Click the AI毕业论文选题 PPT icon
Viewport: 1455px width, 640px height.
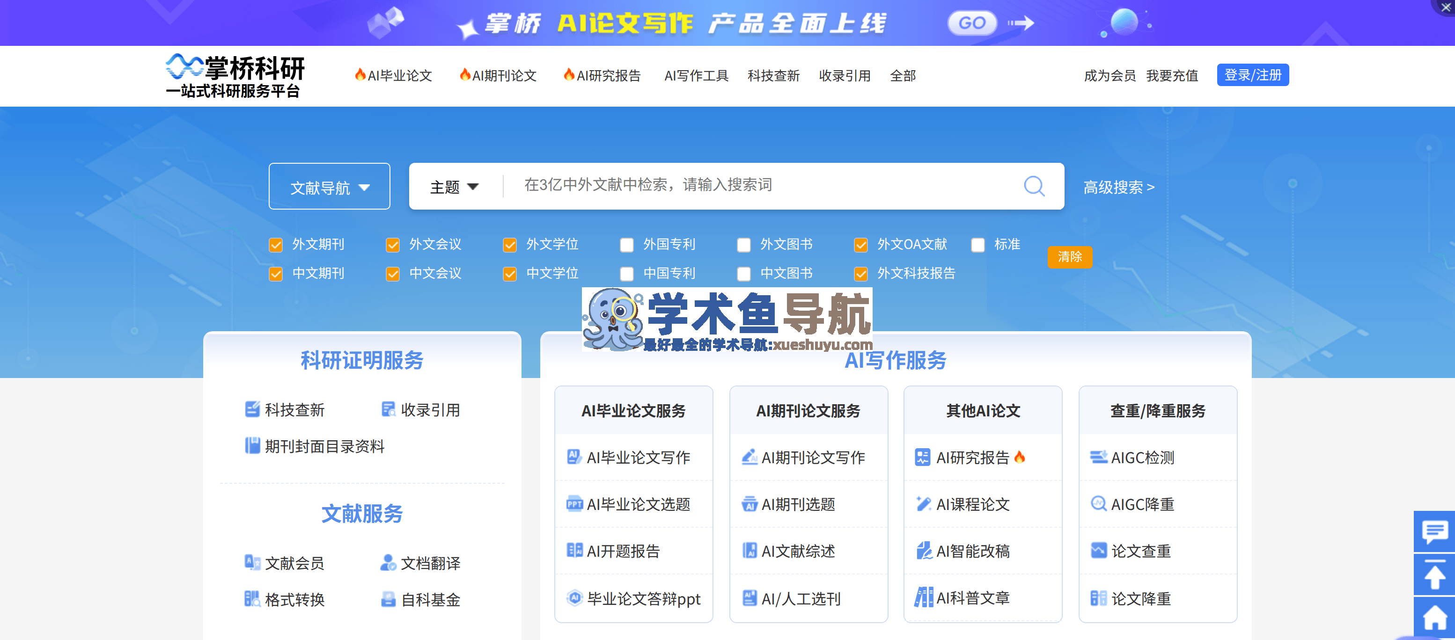pyautogui.click(x=574, y=503)
